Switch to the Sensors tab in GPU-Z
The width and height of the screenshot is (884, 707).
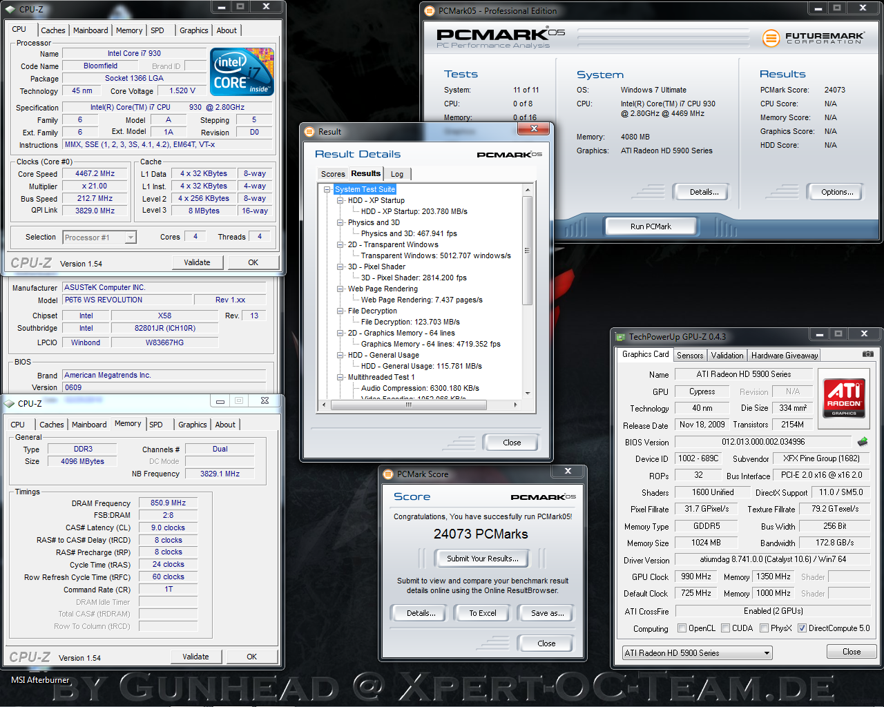[x=690, y=356]
